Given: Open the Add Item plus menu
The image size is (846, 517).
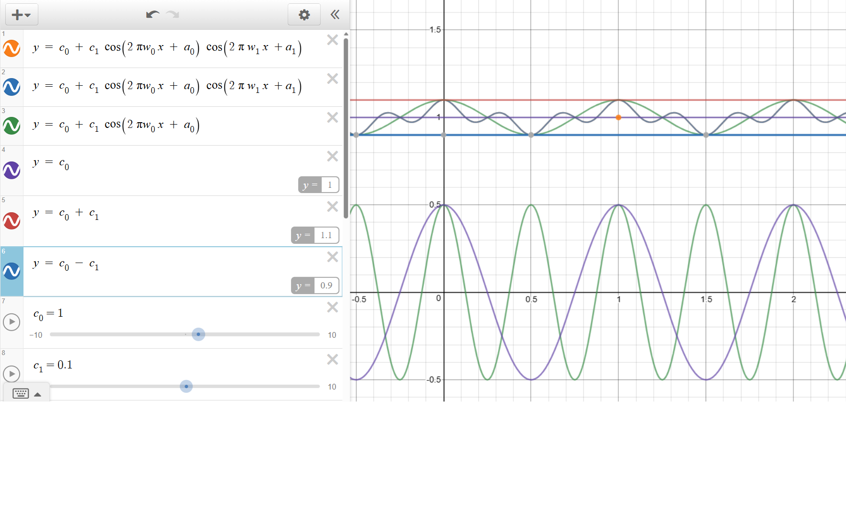Looking at the screenshot, I should click(x=21, y=15).
